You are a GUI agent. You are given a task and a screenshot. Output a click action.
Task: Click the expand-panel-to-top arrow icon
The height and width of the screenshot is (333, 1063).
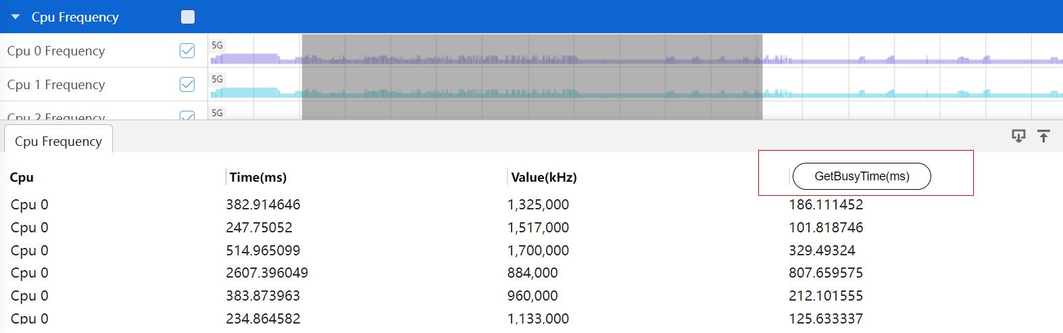[1043, 136]
